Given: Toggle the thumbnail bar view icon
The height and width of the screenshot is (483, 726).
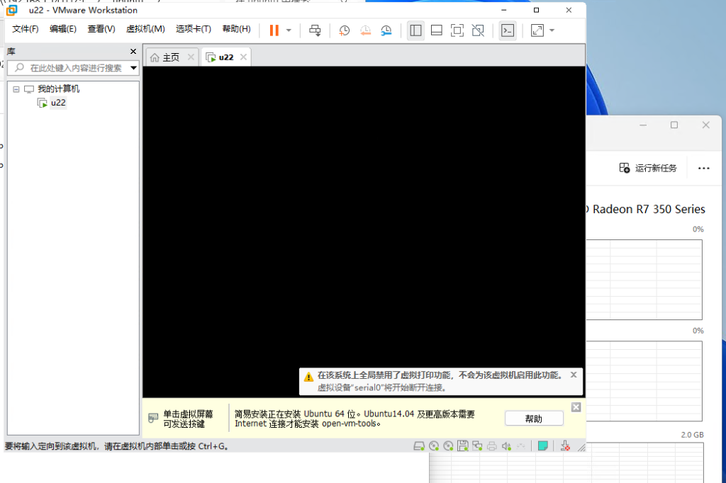Looking at the screenshot, I should [x=436, y=30].
